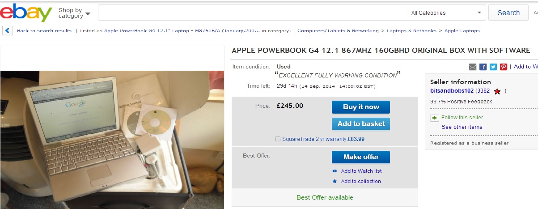
Task: Click the green plus Follow seller icon
Action: 434,118
